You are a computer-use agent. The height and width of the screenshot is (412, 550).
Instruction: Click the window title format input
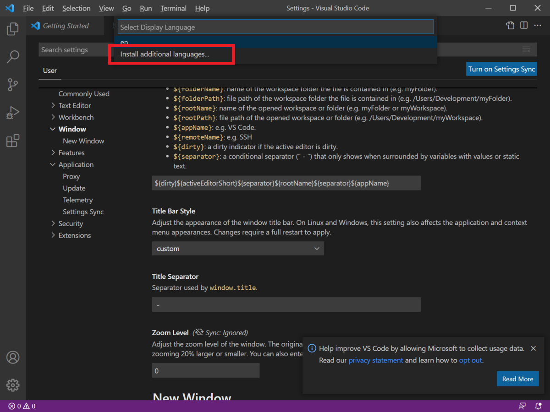click(x=286, y=183)
